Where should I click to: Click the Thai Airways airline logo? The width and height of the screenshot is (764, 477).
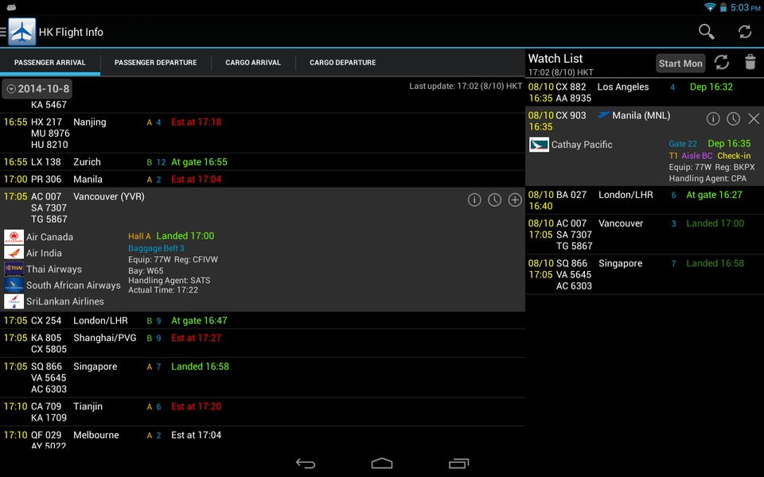[x=14, y=270]
